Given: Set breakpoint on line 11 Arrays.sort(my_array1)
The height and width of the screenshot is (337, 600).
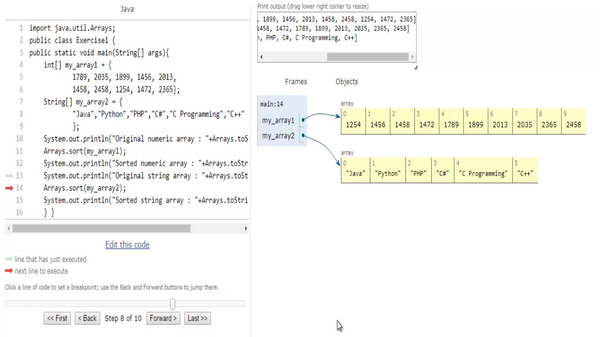Looking at the screenshot, I should [84, 151].
